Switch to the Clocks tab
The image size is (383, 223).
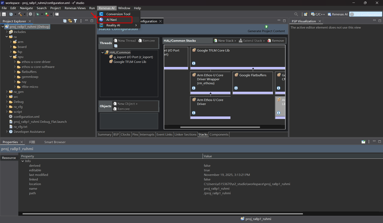(125, 134)
